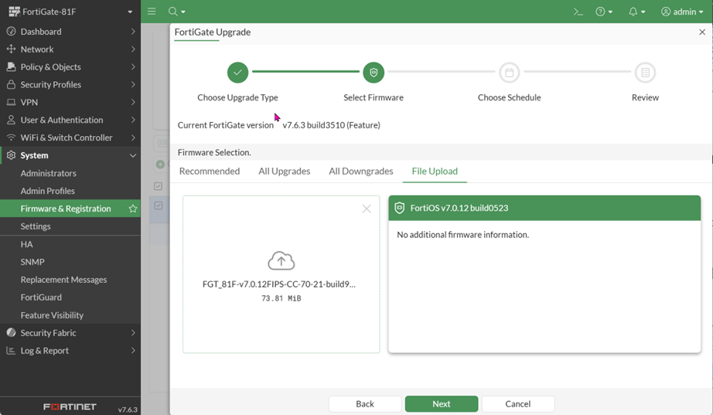Click the hamburger menu icon in top bar
This screenshot has height=415, width=713.
pyautogui.click(x=152, y=12)
